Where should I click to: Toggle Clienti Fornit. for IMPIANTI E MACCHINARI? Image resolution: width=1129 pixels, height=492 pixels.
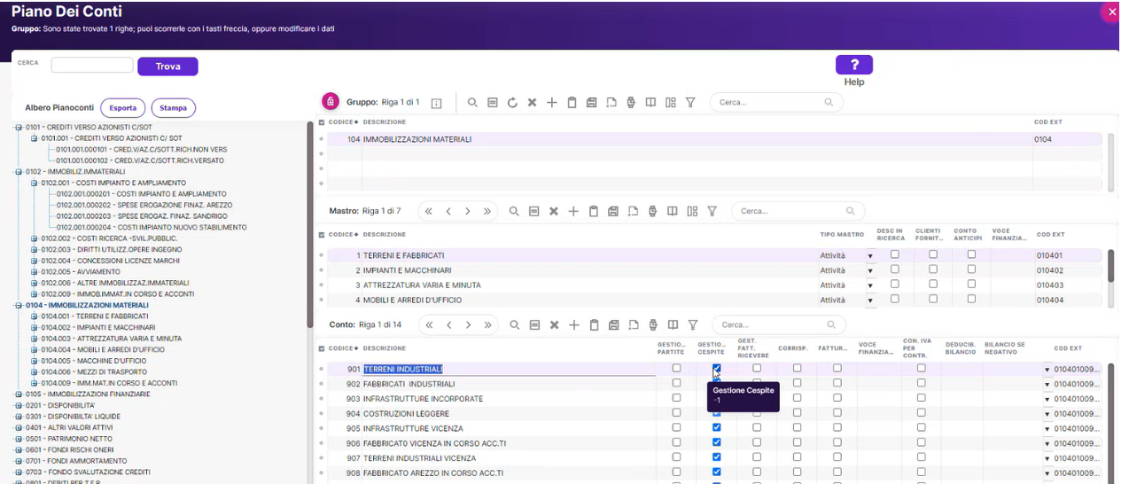coord(932,269)
